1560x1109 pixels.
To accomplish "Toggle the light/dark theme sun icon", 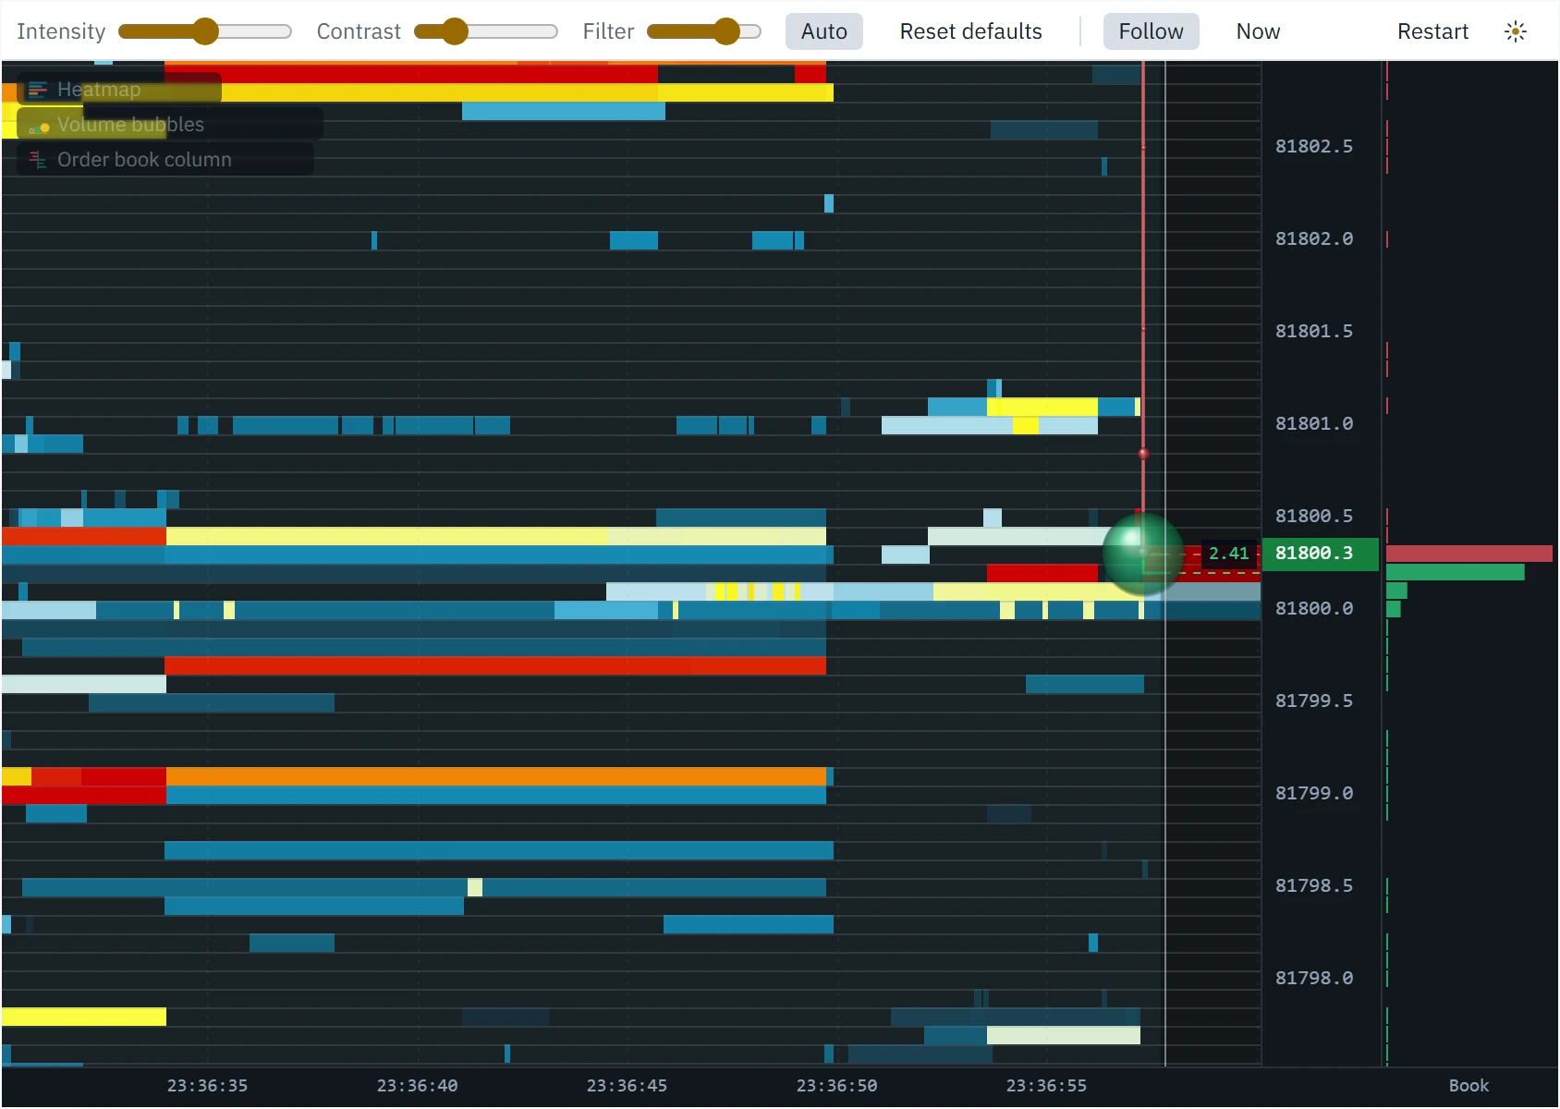I will coord(1516,31).
